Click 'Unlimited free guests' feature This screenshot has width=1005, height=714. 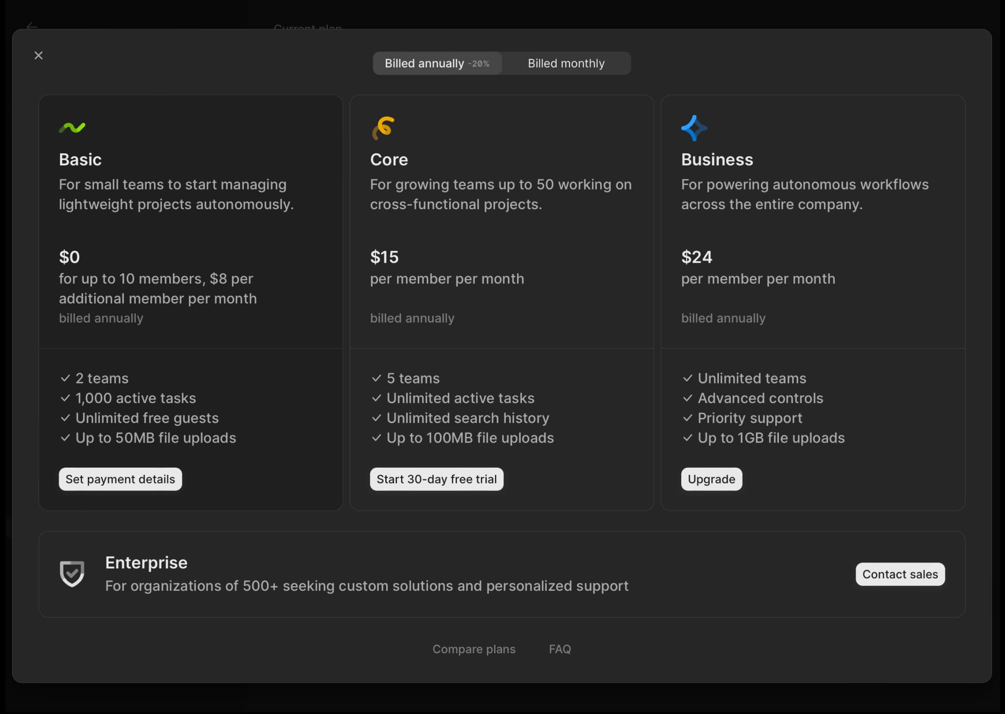(x=147, y=418)
